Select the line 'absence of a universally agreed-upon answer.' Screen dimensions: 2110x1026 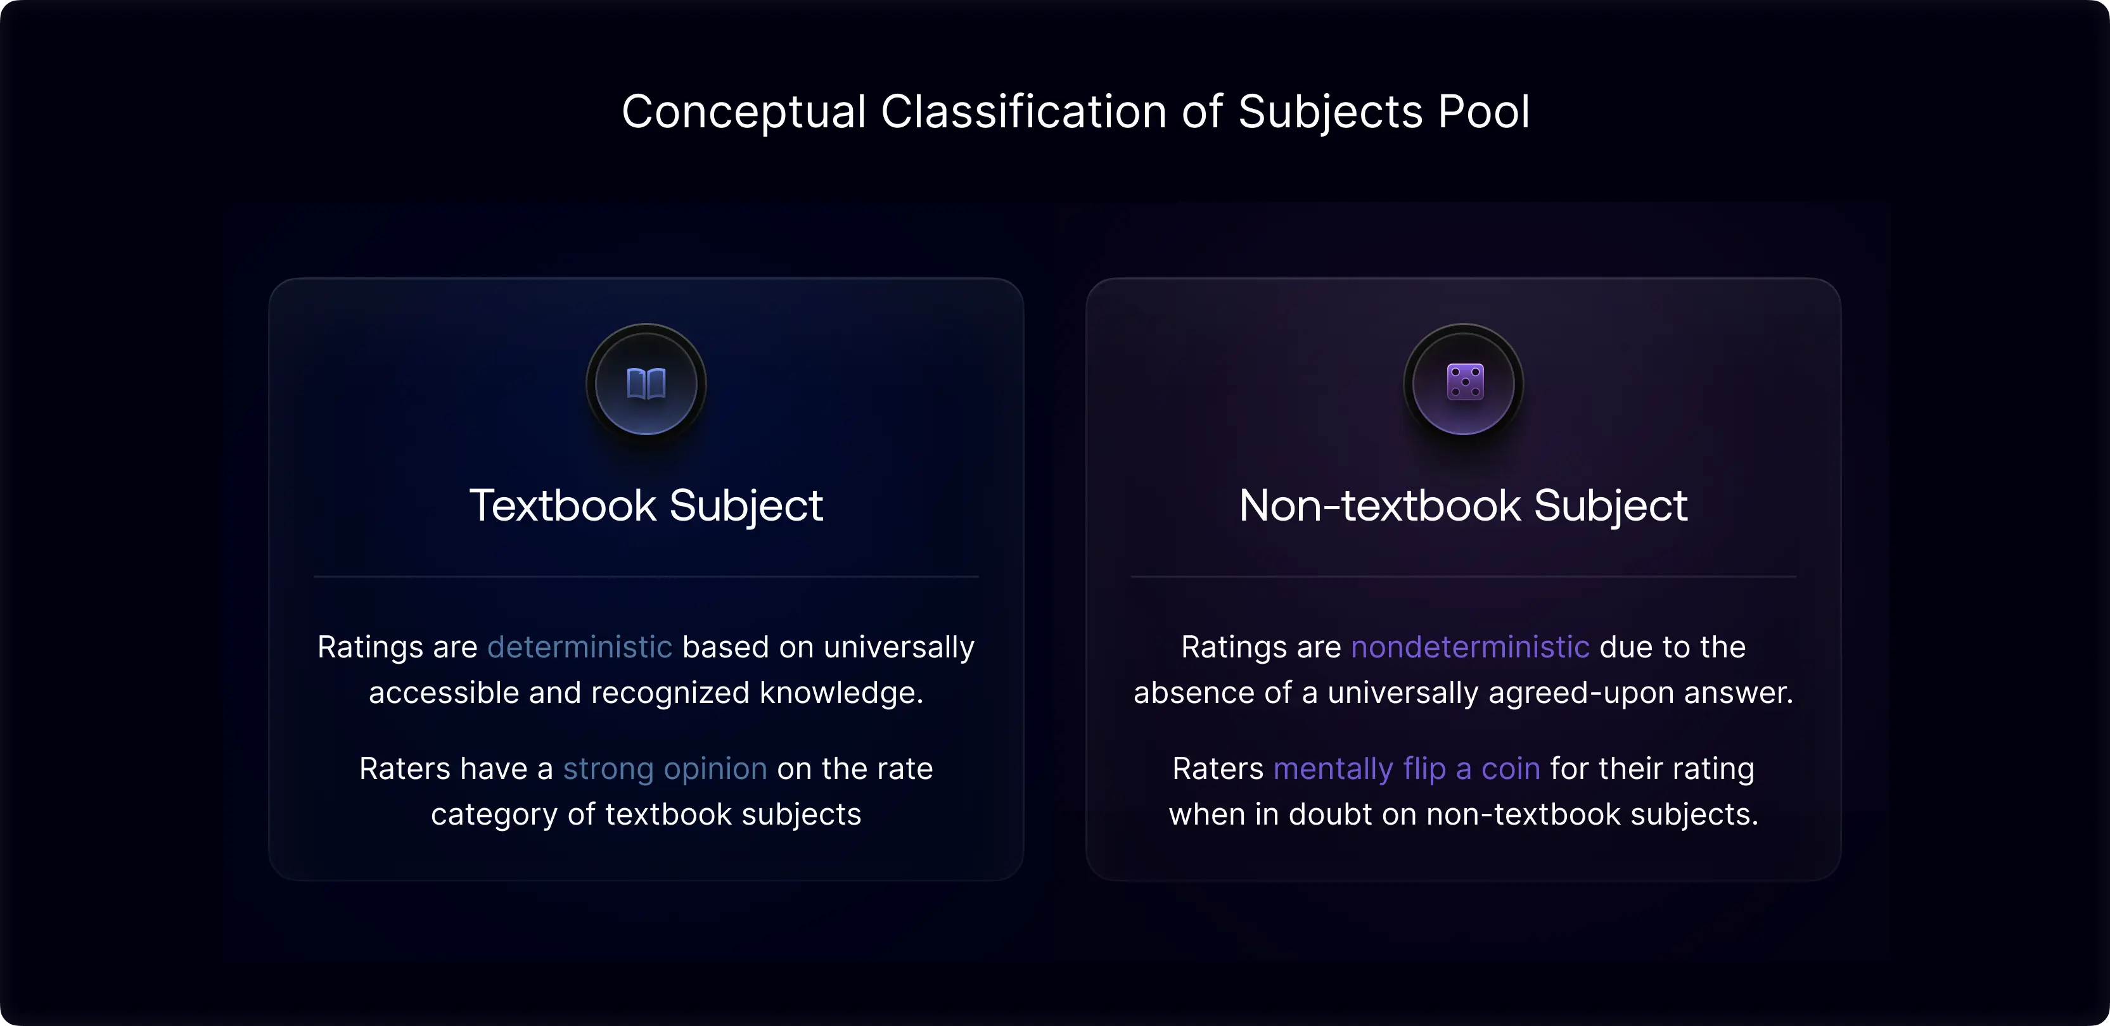(1463, 693)
